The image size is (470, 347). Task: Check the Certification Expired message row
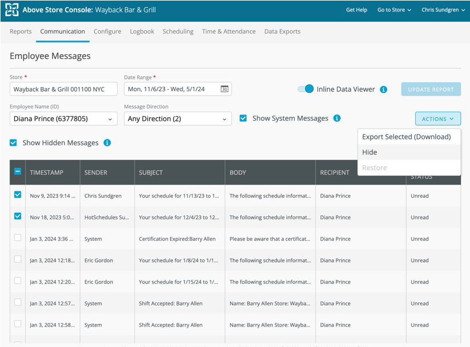[18, 238]
